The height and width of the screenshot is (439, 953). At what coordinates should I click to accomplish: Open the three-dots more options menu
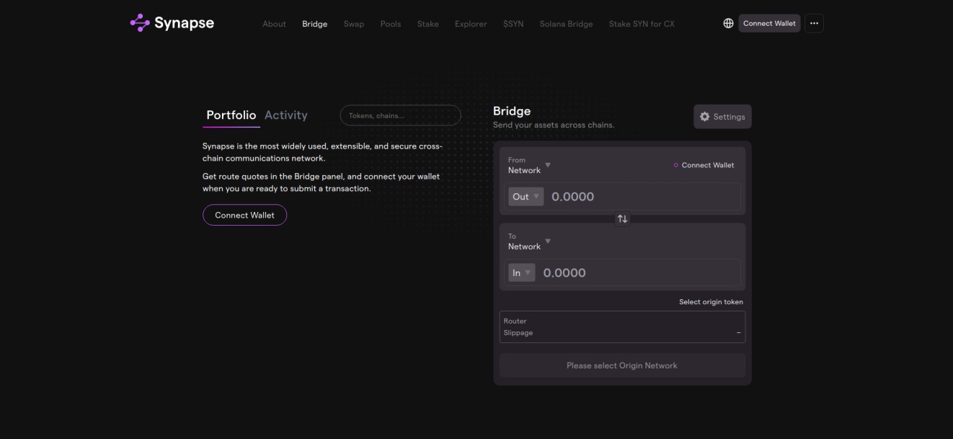[814, 23]
